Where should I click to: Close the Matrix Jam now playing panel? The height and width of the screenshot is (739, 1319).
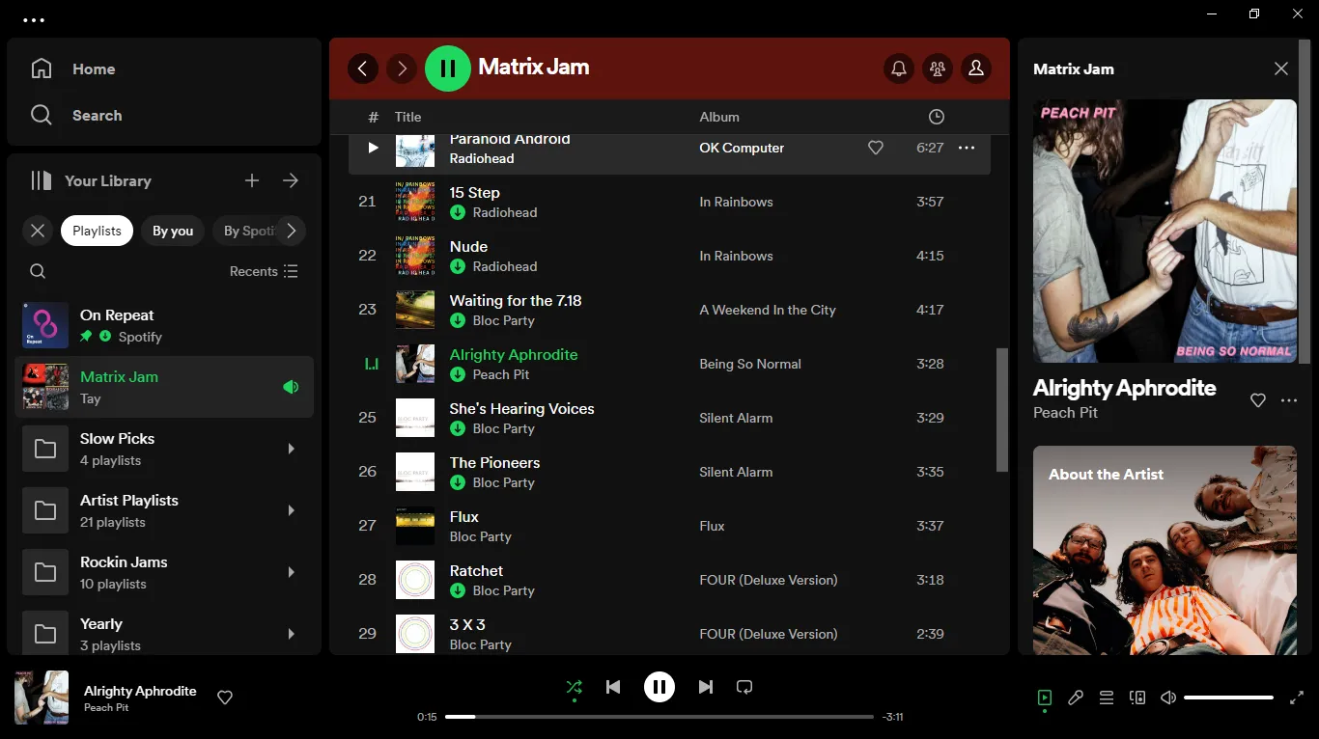coord(1281,68)
